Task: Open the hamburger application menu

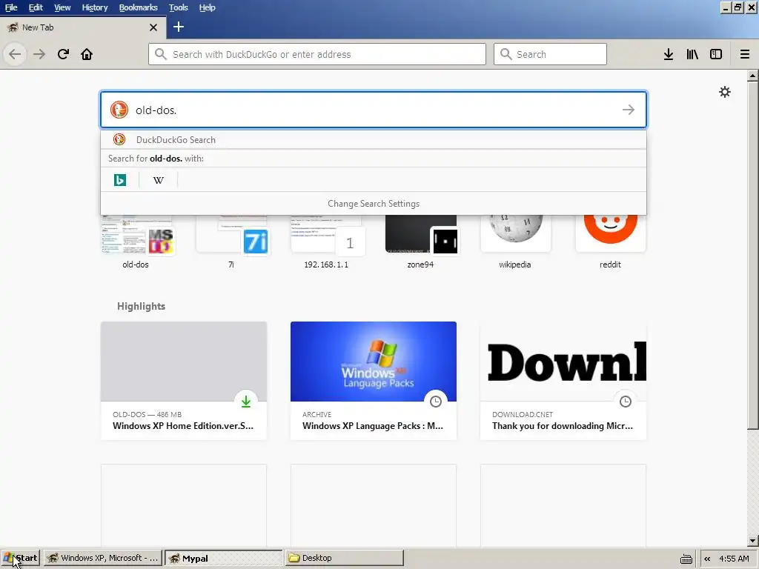Action: pos(745,54)
